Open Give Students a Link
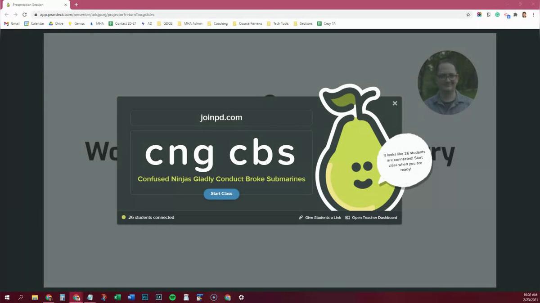The image size is (540, 303). coord(320,218)
